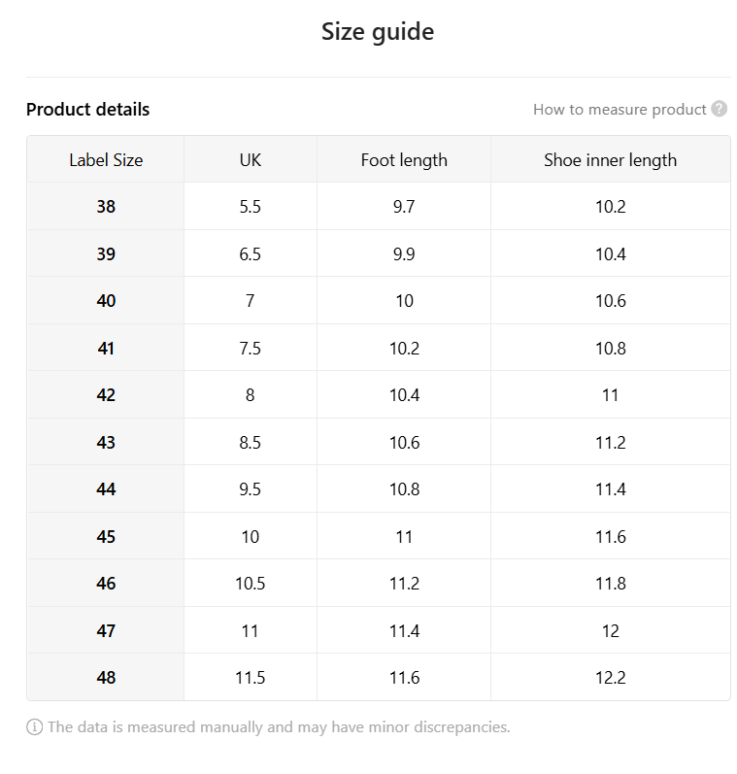The image size is (737, 774).
Task: Select label size 39 cell
Action: tap(106, 253)
